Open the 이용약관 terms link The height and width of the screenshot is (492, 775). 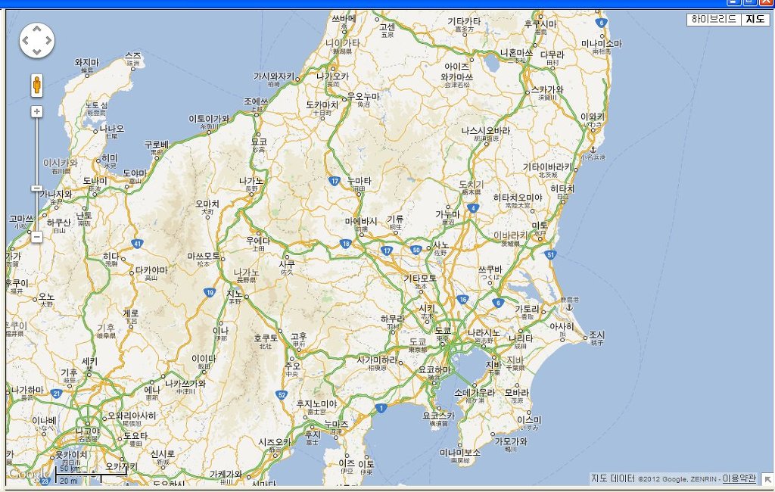pos(739,478)
